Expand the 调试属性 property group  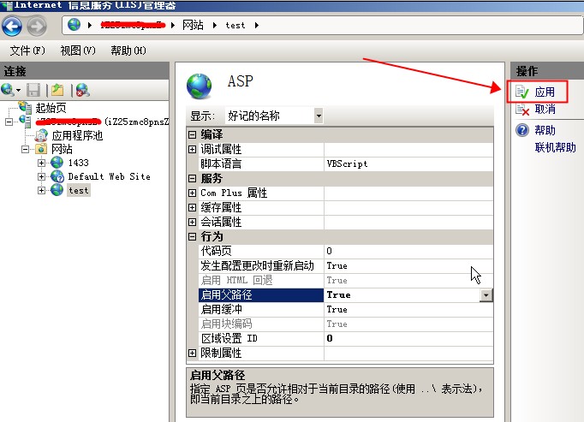click(192, 149)
